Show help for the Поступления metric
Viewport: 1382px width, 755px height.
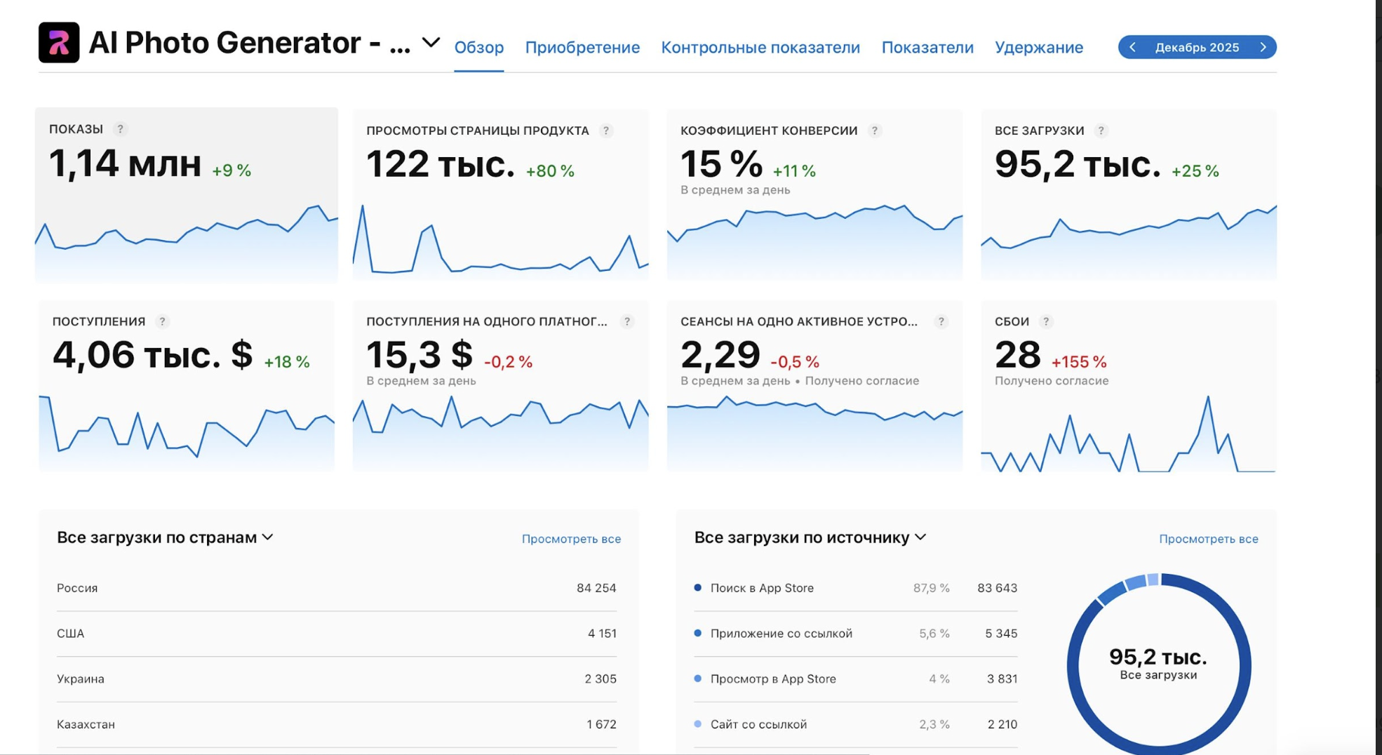163,321
